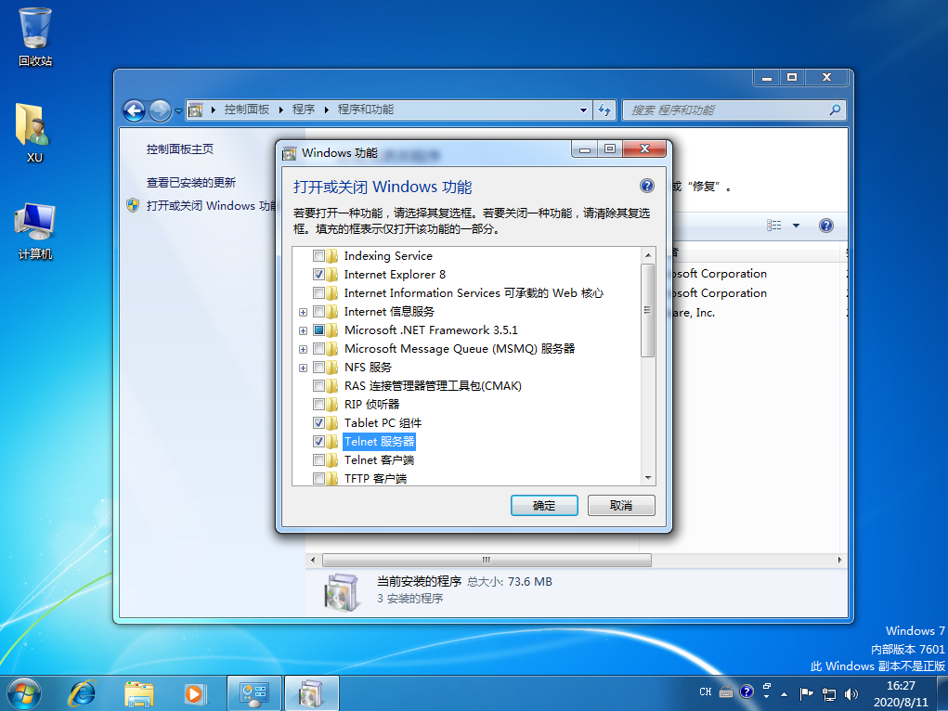
Task: Expand the NFS services tree node
Action: [303, 368]
